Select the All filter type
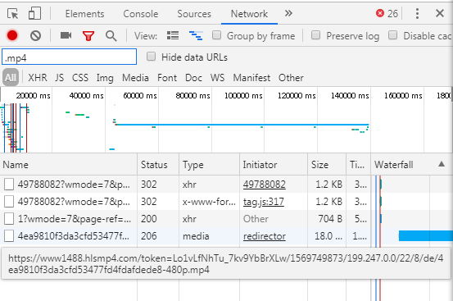The width and height of the screenshot is (453, 301). point(11,77)
